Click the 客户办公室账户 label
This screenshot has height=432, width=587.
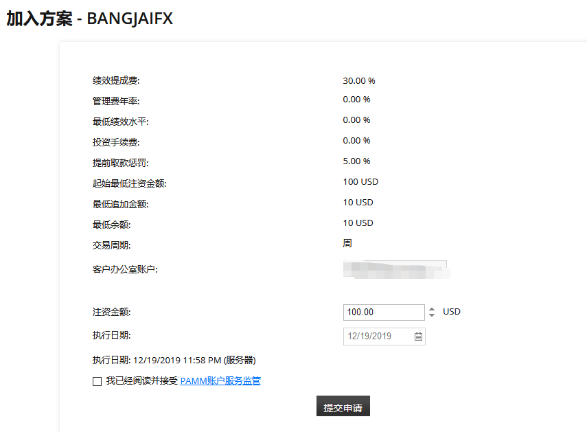point(125,269)
